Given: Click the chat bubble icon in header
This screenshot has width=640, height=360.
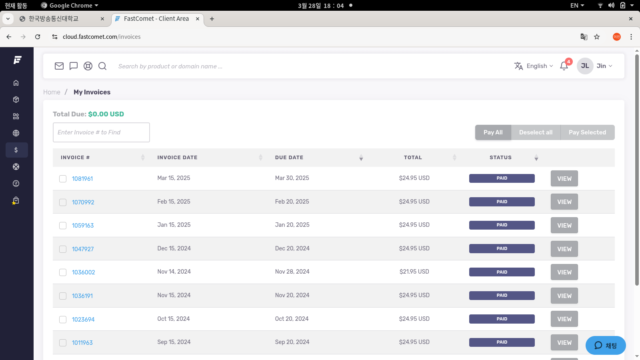Looking at the screenshot, I should [74, 66].
